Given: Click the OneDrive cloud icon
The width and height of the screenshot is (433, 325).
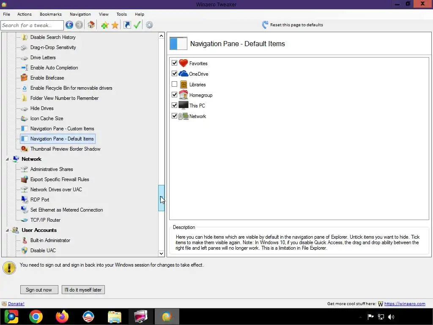Looking at the screenshot, I should 184,74.
